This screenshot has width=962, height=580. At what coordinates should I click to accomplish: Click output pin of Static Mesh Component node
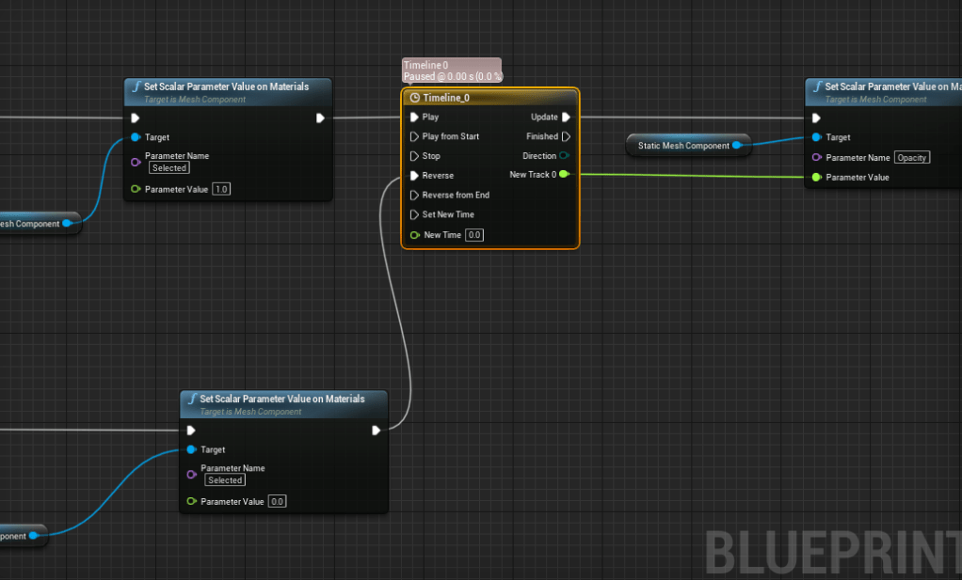(736, 146)
